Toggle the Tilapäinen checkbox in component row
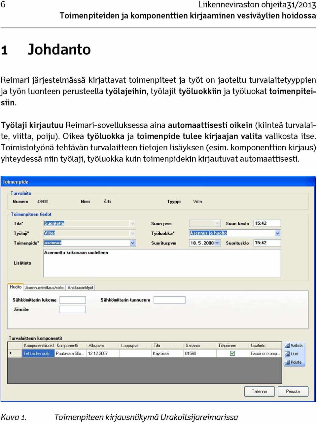This screenshot has height=423, width=317. 232,353
